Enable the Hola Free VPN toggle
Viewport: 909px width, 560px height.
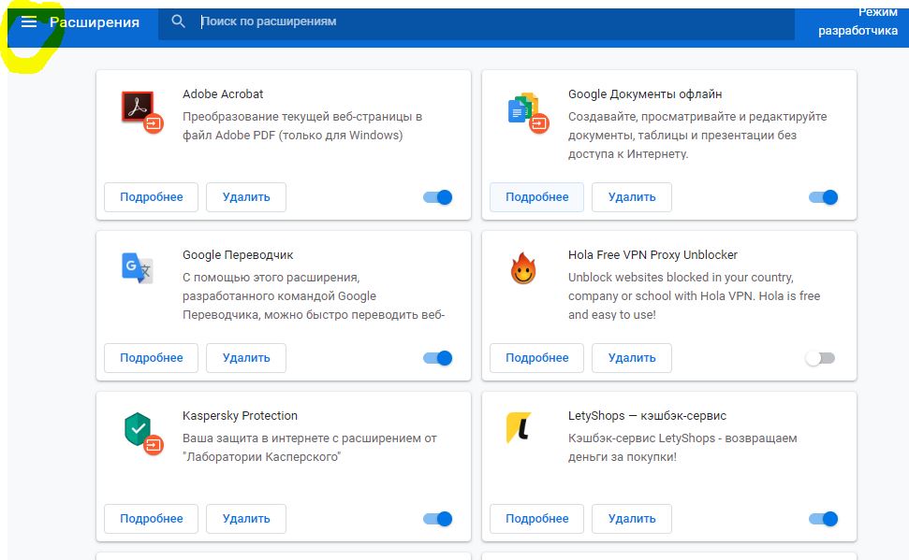(820, 358)
